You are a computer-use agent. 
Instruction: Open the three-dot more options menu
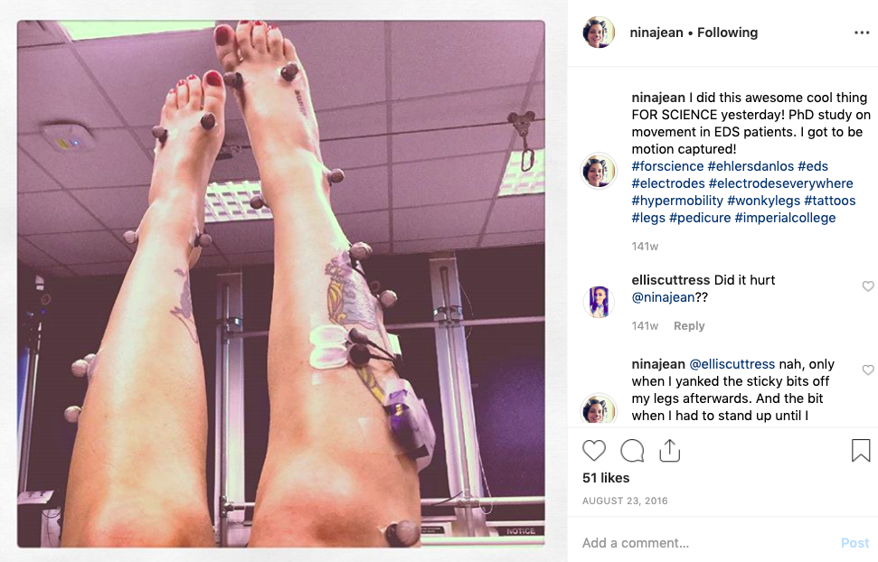(x=862, y=33)
